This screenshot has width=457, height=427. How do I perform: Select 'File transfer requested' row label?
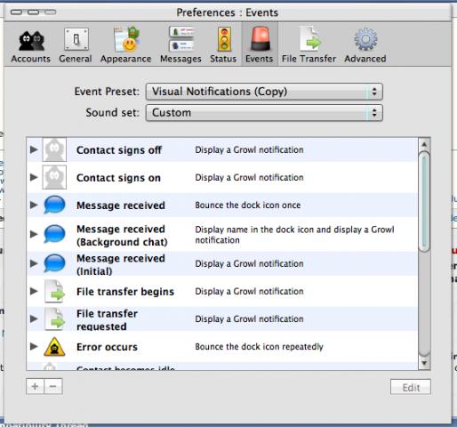pos(107,319)
